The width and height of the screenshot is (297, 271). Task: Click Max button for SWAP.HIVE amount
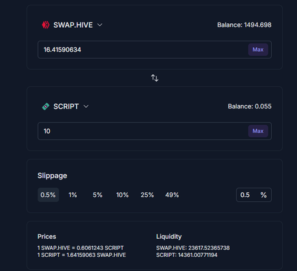tap(258, 50)
